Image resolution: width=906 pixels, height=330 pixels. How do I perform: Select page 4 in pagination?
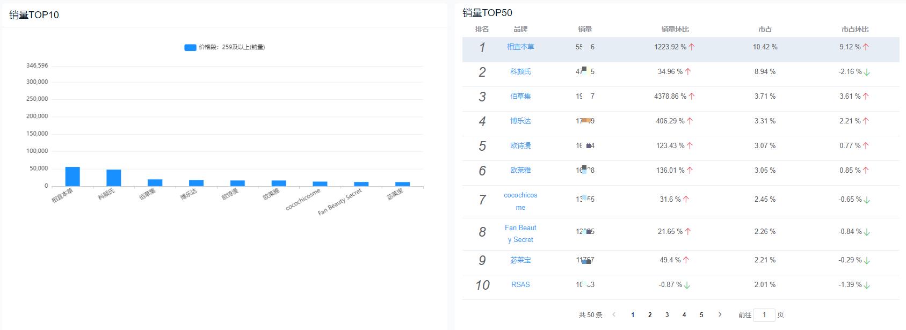click(684, 315)
